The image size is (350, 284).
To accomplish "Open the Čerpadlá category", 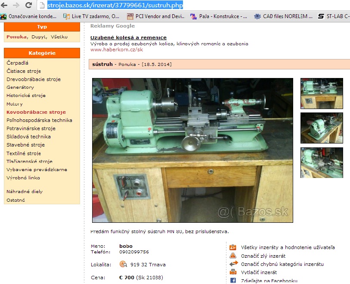I will [17, 63].
